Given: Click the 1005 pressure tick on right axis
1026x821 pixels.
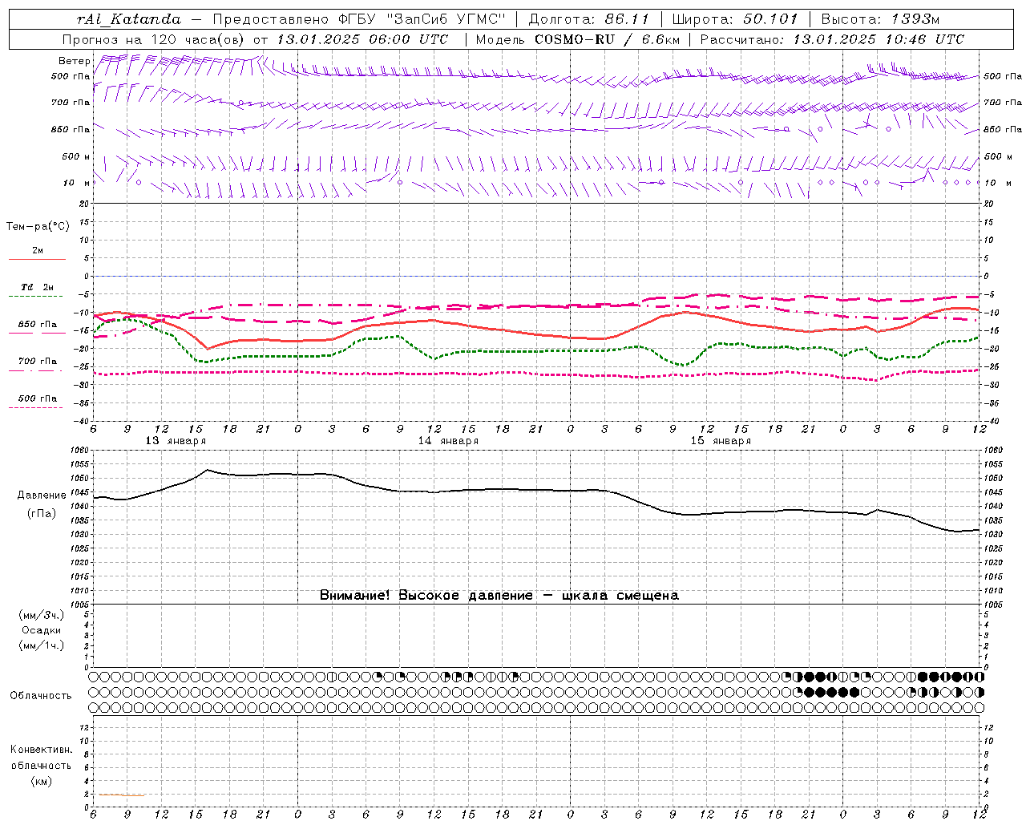Looking at the screenshot, I should (993, 605).
